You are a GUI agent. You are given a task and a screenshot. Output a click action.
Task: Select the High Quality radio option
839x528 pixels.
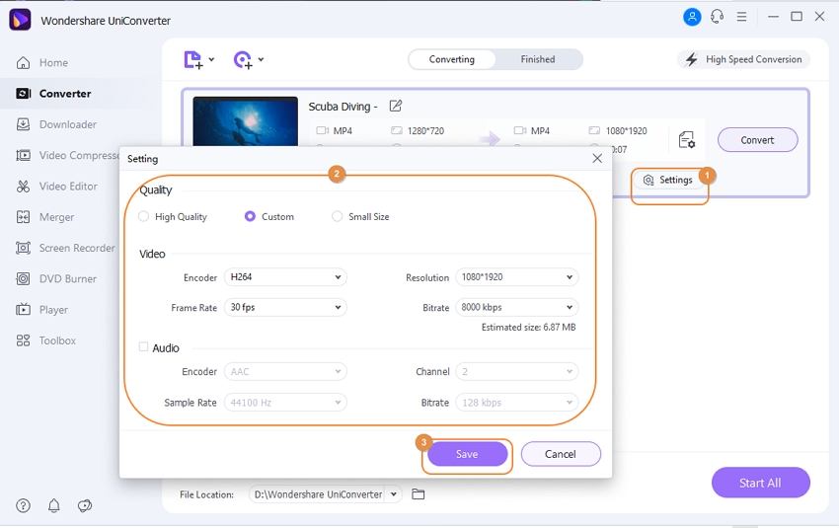[143, 217]
